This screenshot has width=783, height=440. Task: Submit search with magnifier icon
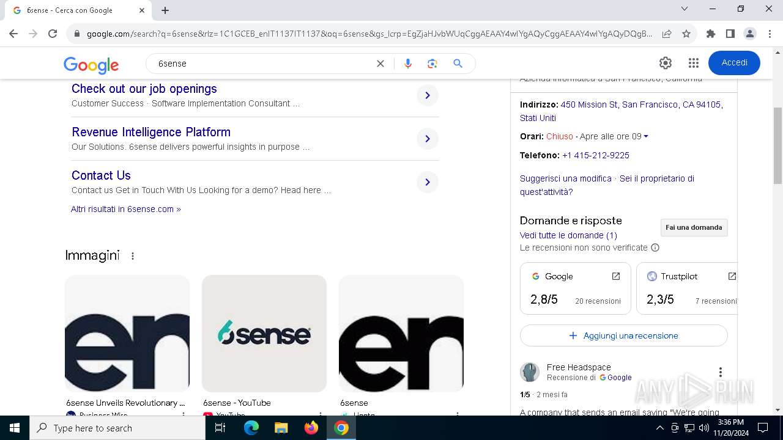tap(458, 64)
